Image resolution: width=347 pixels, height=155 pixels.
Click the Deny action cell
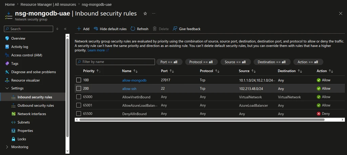click(323, 114)
